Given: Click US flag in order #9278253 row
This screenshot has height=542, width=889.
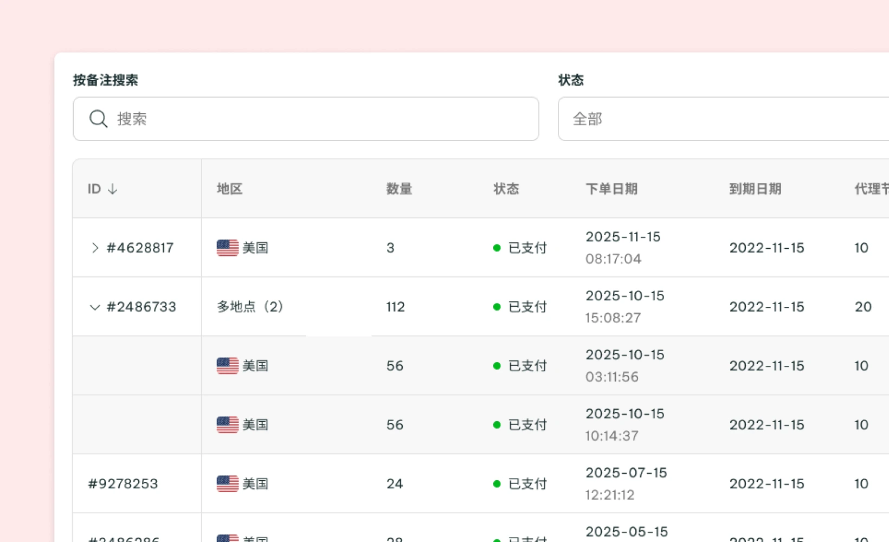Looking at the screenshot, I should [228, 483].
